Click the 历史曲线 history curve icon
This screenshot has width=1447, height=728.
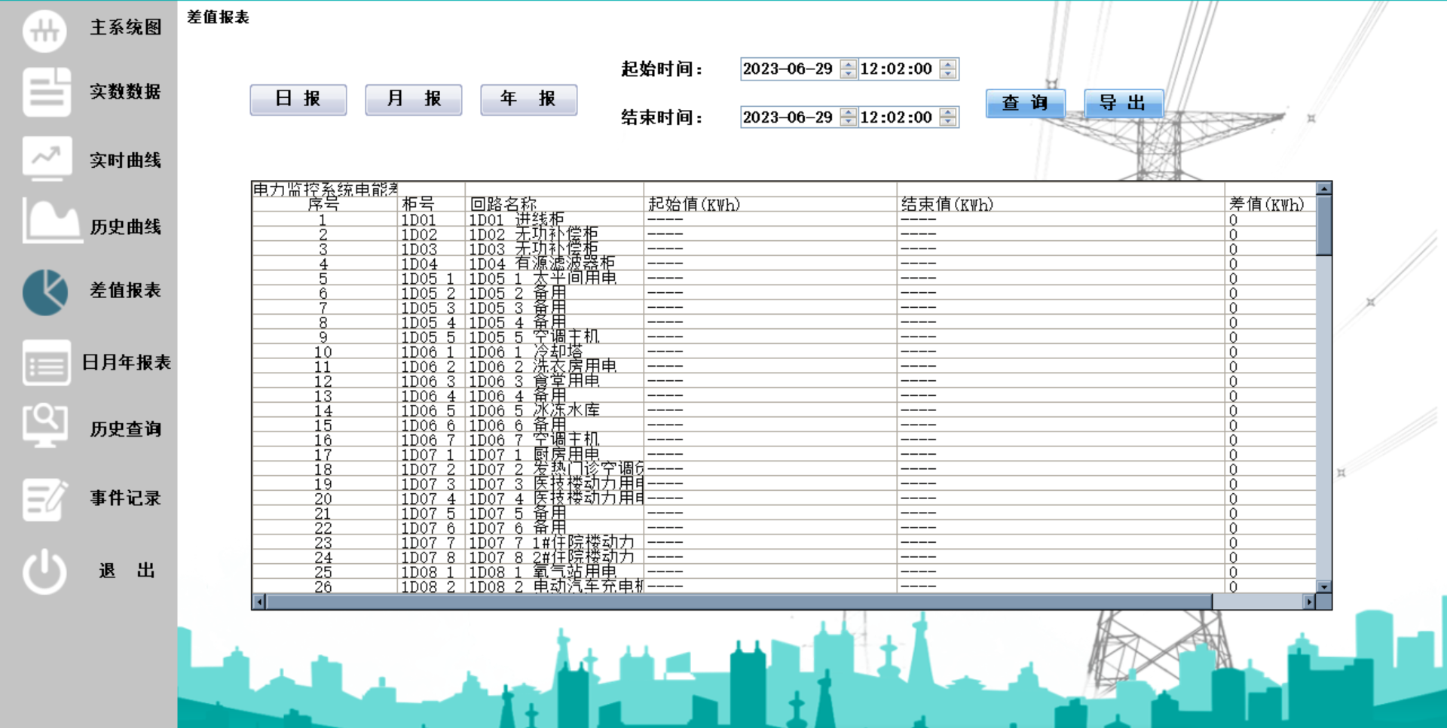[x=45, y=225]
